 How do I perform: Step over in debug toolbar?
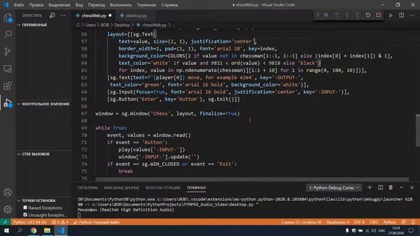[x=337, y=15]
